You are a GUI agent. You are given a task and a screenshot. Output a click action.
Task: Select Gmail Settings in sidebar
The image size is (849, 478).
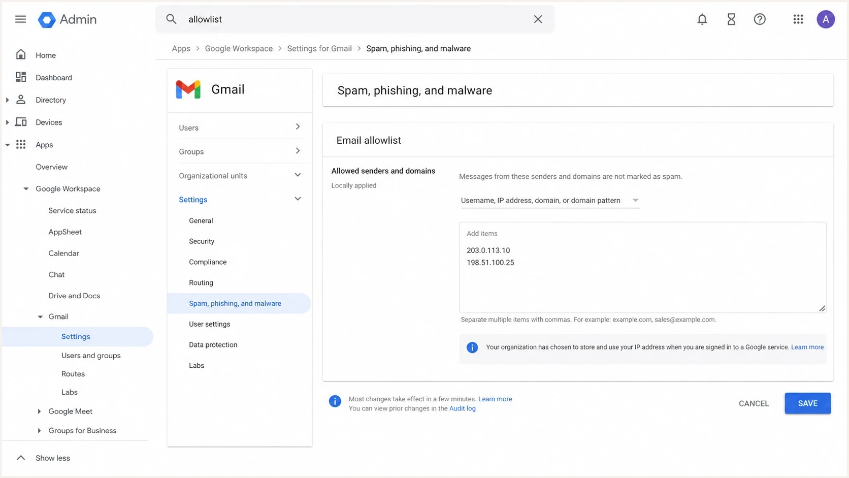78,336
